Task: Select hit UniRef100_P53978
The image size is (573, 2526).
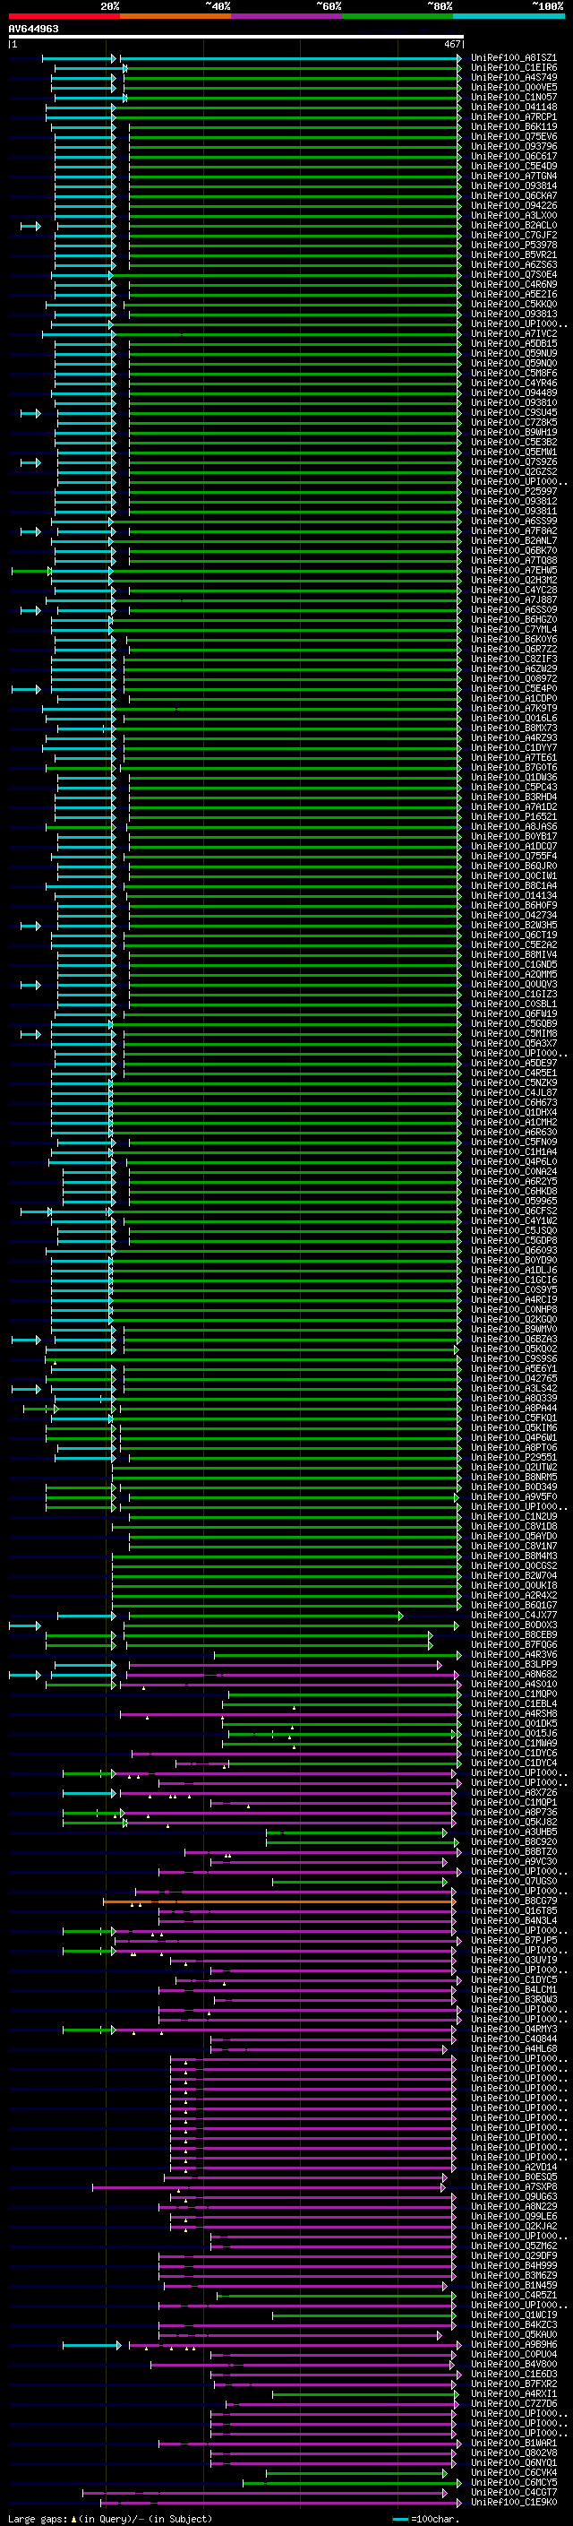Action: coord(514,246)
